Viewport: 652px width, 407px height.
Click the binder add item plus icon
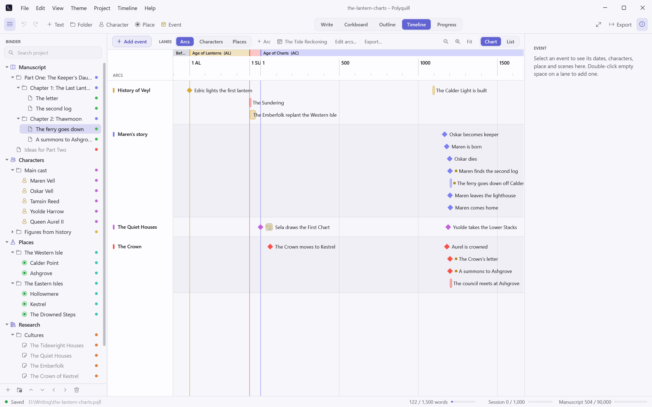click(x=8, y=390)
